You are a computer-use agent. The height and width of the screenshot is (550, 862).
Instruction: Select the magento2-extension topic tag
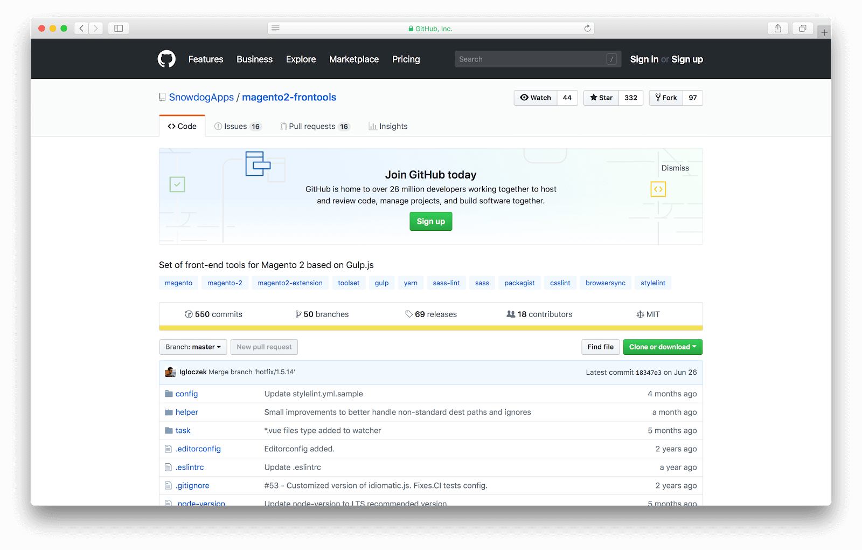[x=290, y=283]
